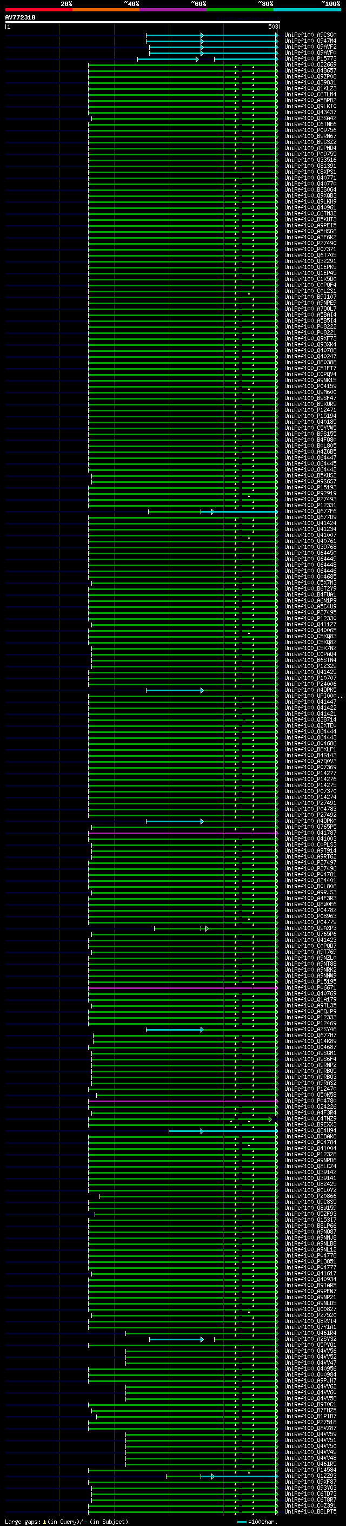Select label UniRef100_C6TNE6
Viewport: 346px width, 1526px height.
click(310, 125)
